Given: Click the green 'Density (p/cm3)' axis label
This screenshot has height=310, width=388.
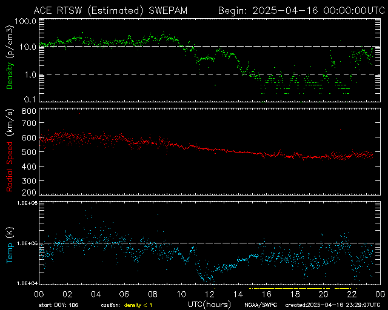Looking at the screenshot, I should click(10, 57).
